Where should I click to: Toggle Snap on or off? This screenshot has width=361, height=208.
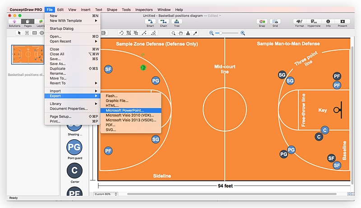(x=262, y=21)
